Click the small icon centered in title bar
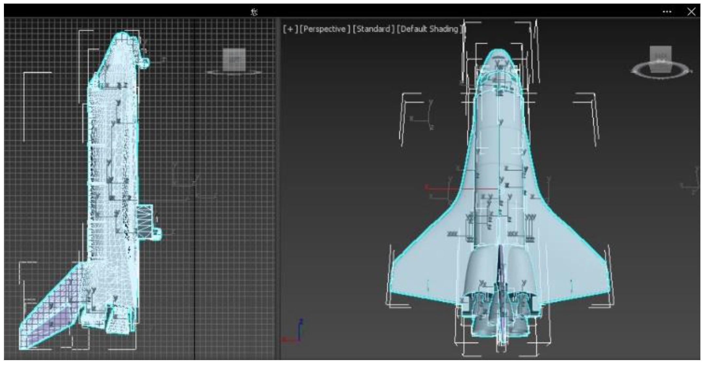Viewport: 704px width, 365px height. [x=254, y=12]
